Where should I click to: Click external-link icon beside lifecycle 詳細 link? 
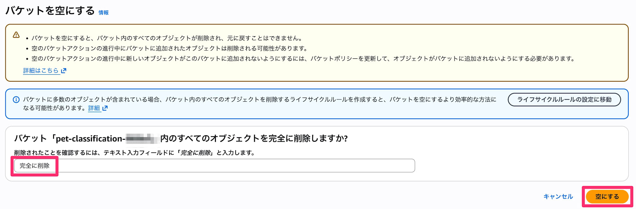click(105, 108)
